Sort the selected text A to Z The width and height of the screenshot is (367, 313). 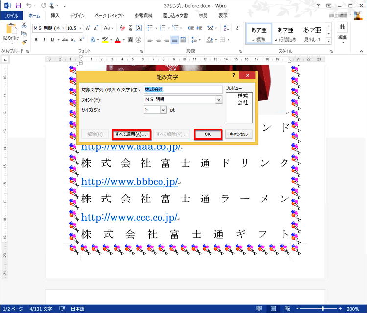(226, 28)
